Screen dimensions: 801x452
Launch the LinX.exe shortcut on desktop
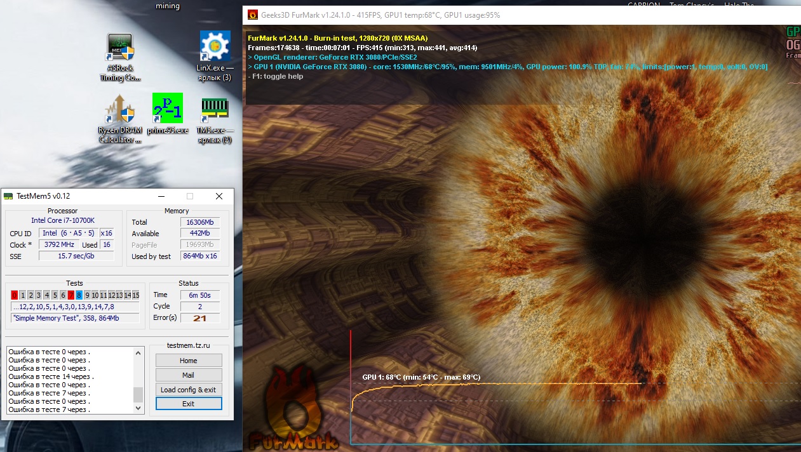(215, 56)
